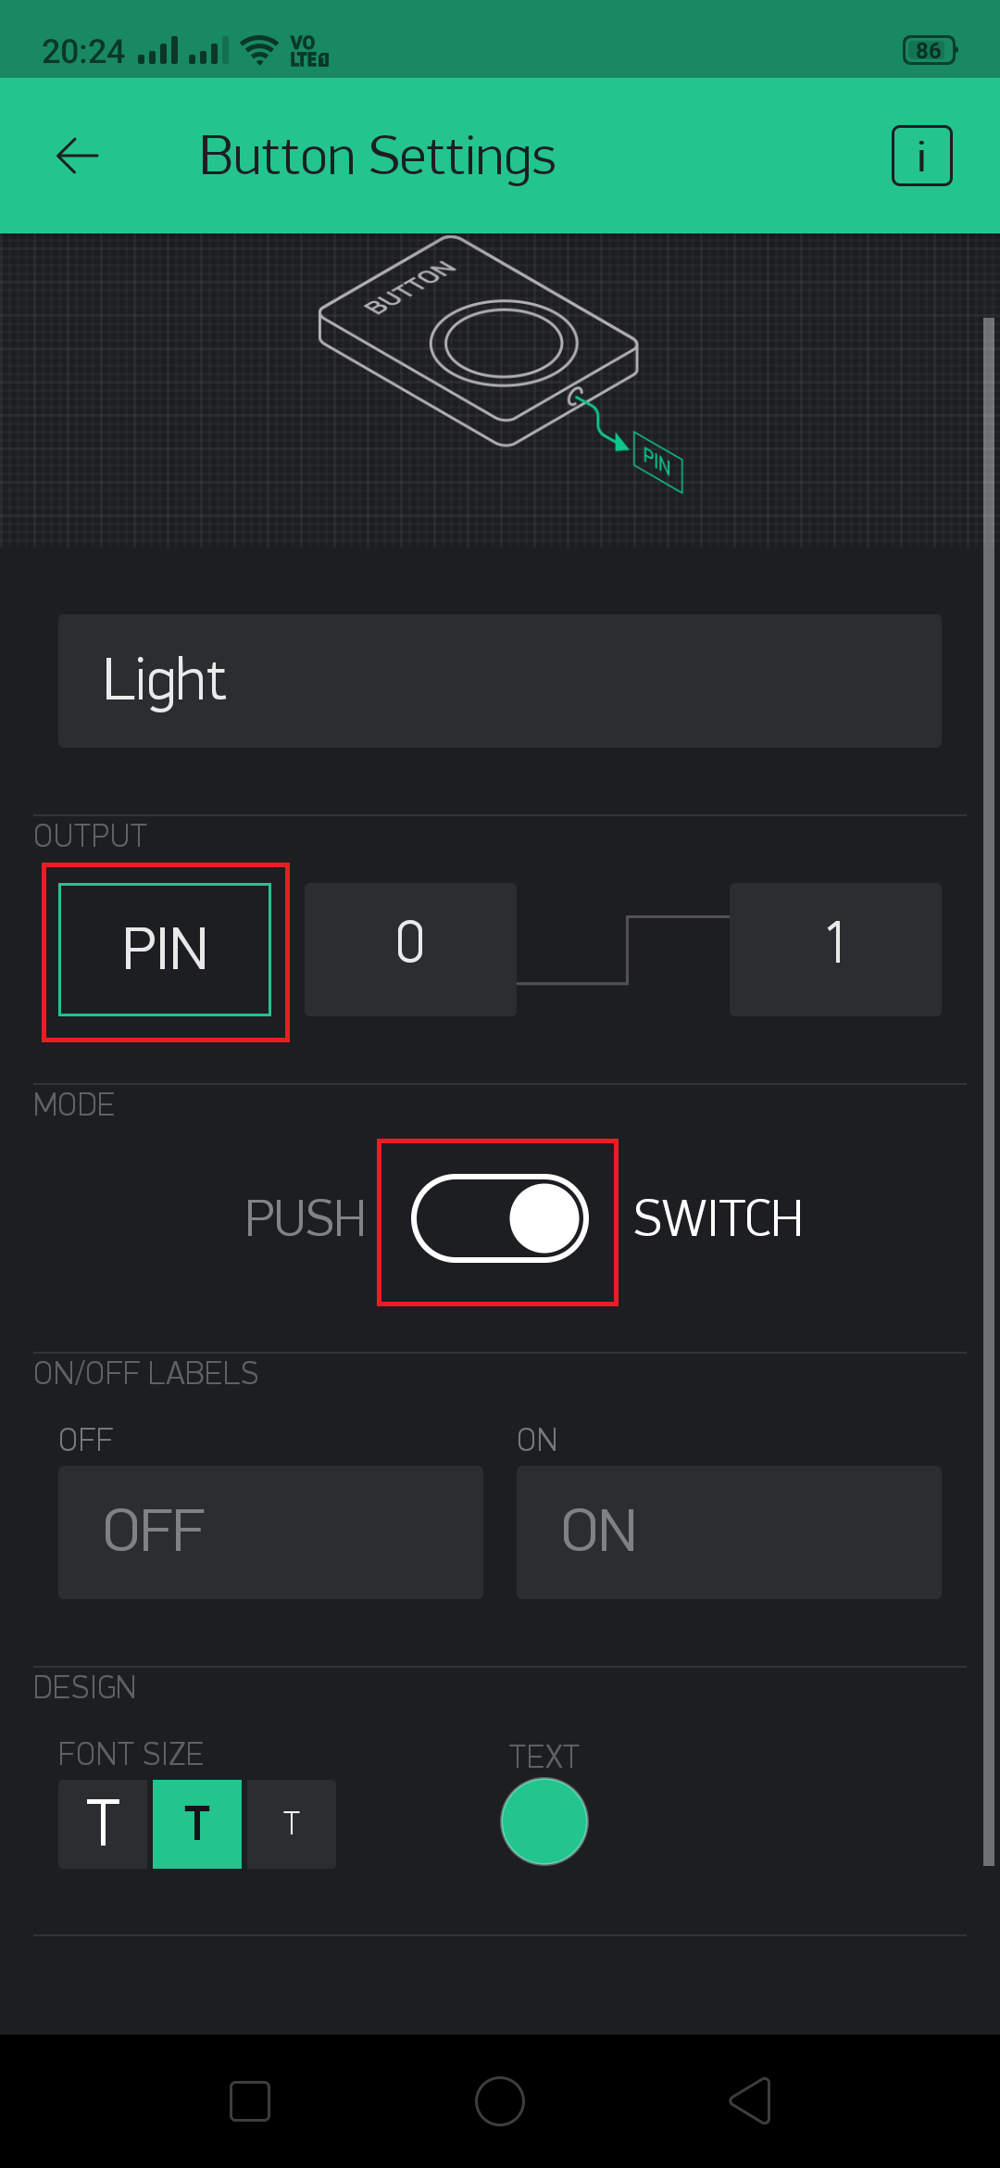The width and height of the screenshot is (1000, 2168).
Task: Select the large font size T
Action: [x=103, y=1823]
